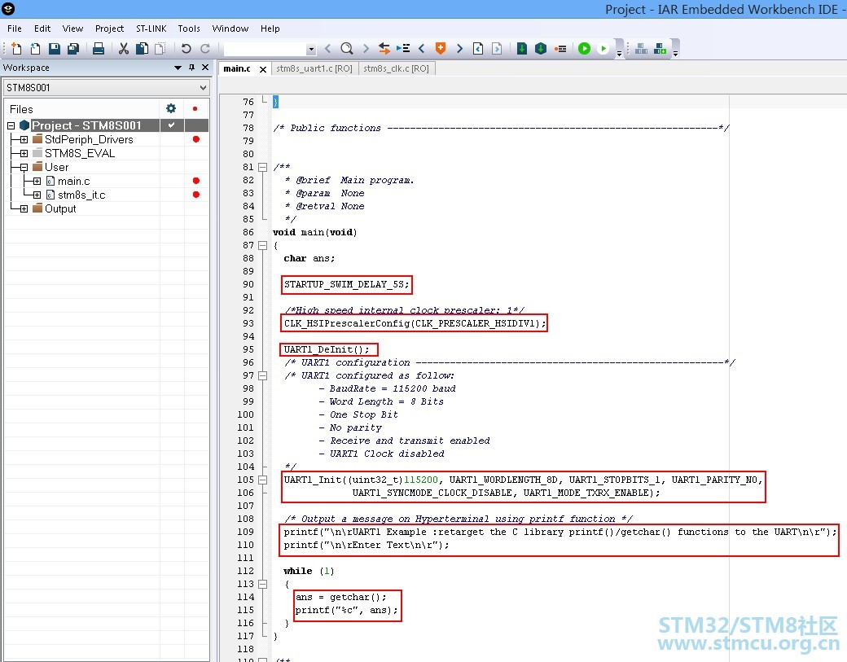Jump to previous bookmark
This screenshot has height=662, width=847.
[422, 49]
